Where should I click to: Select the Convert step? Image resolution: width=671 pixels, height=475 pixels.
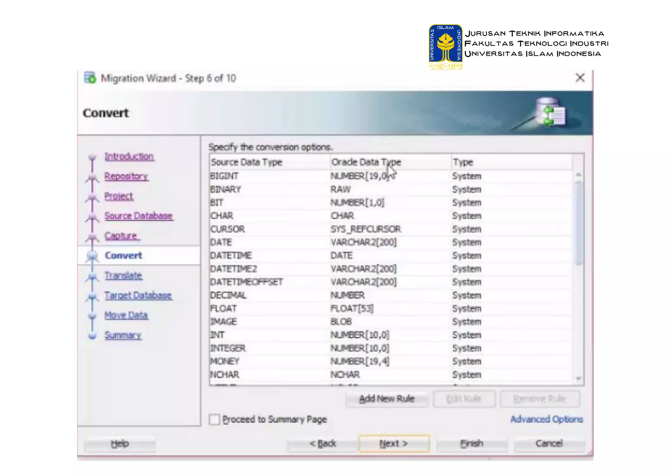(124, 256)
